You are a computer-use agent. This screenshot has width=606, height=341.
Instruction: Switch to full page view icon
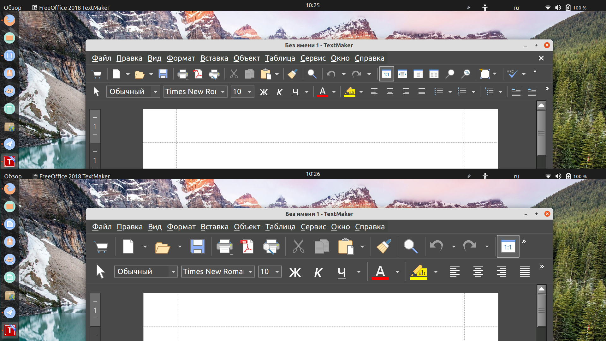point(418,74)
